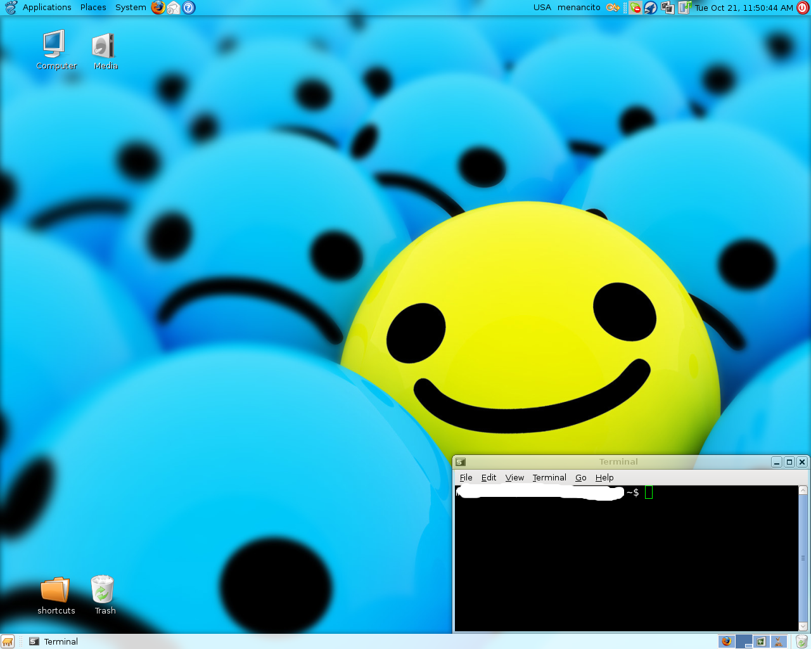Open the Computer desktop icon
The height and width of the screenshot is (649, 811).
coord(56,49)
